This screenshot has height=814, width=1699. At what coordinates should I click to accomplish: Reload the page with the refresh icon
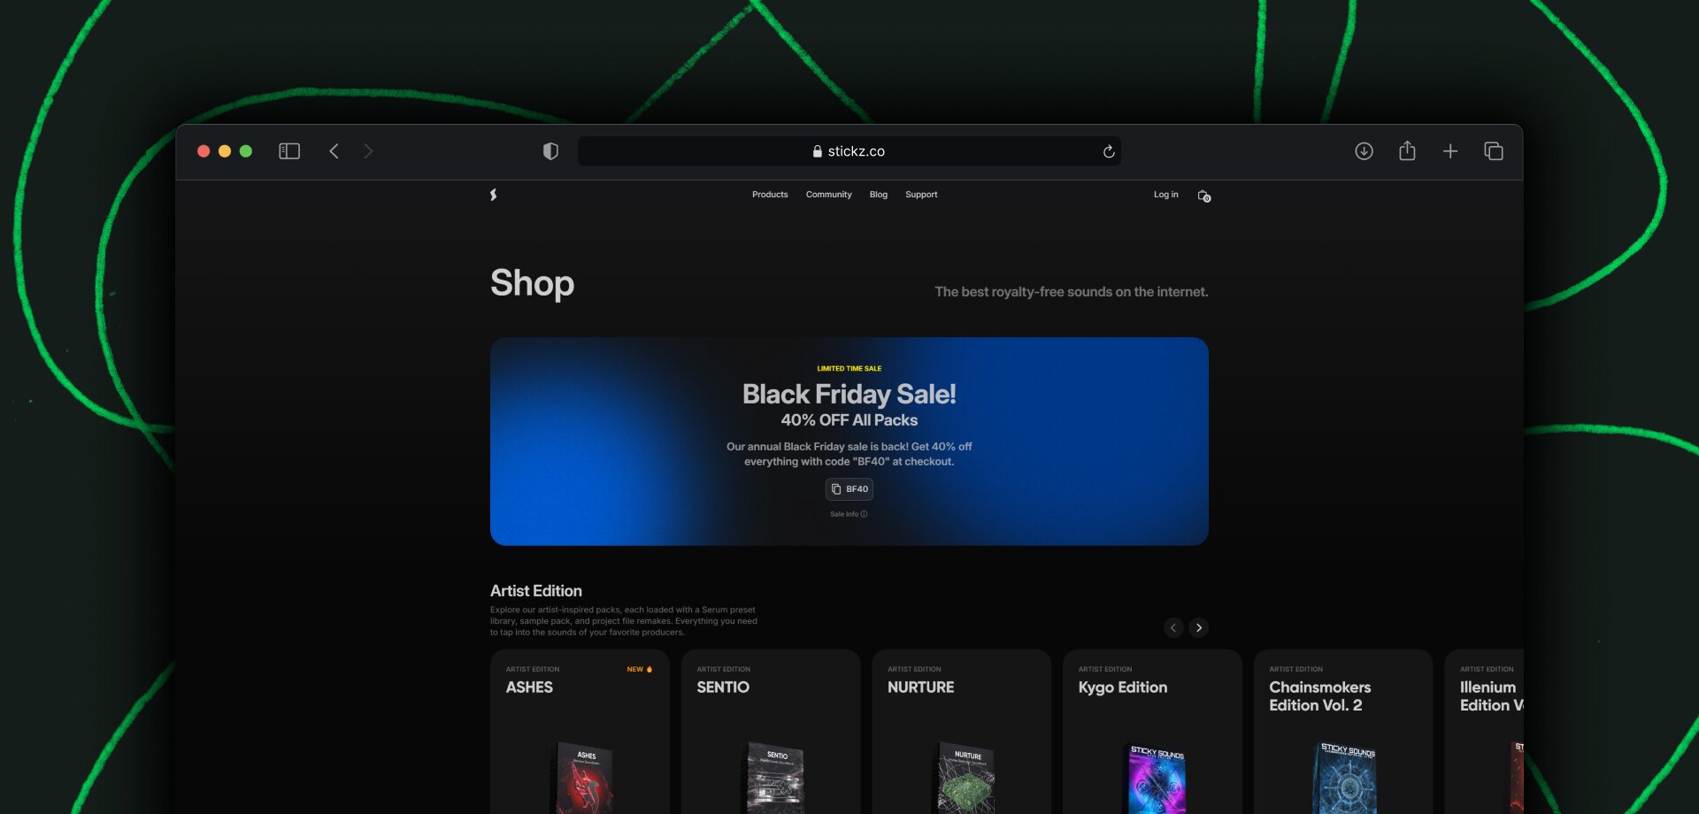pyautogui.click(x=1108, y=151)
